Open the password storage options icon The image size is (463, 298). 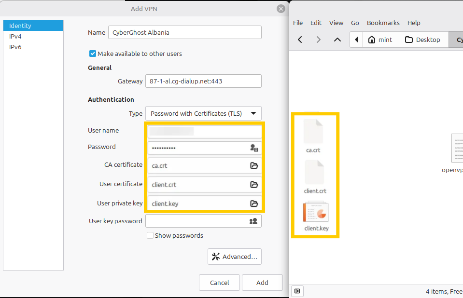[x=254, y=148]
